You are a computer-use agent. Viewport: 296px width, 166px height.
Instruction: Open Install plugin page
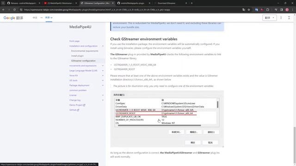(x=77, y=56)
